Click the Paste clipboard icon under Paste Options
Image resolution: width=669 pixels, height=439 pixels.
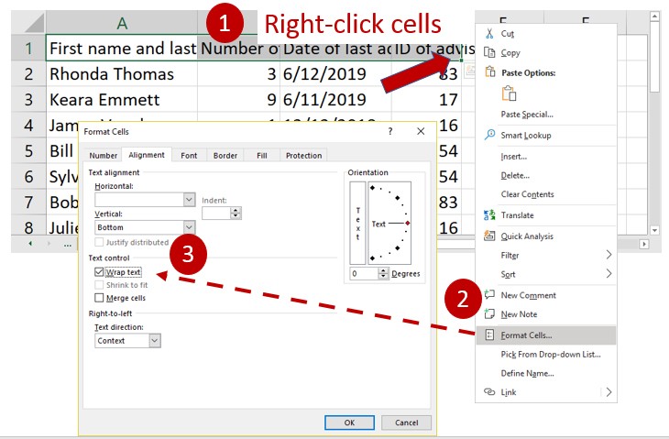pyautogui.click(x=509, y=93)
